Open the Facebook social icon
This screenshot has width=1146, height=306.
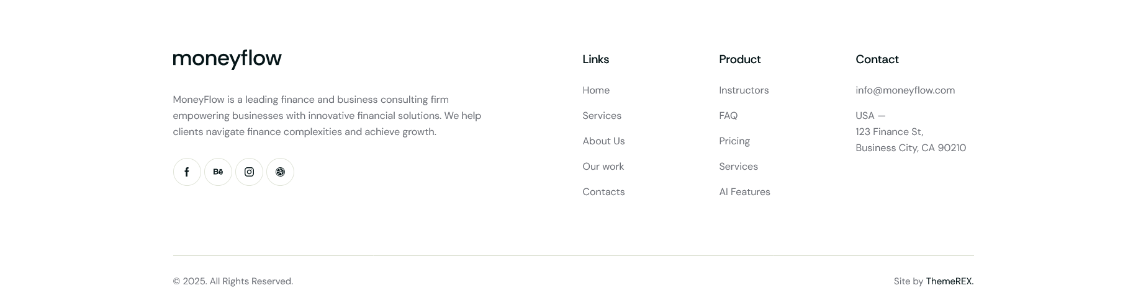point(187,172)
